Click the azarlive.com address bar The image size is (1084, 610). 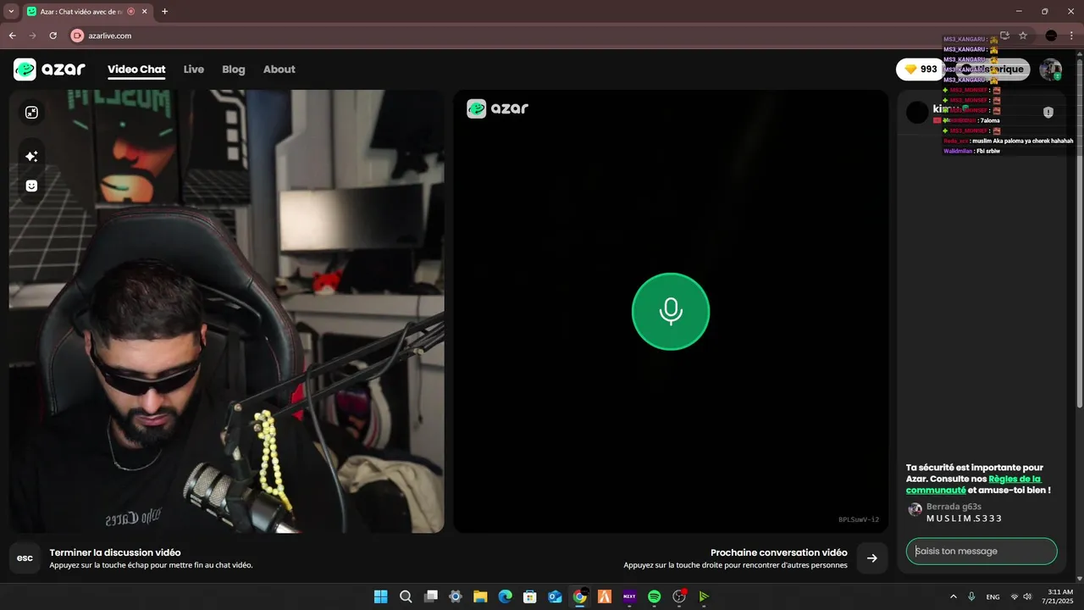tap(542, 36)
